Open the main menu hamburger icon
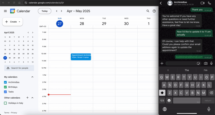This screenshot has width=215, height=115. tap(5, 11)
